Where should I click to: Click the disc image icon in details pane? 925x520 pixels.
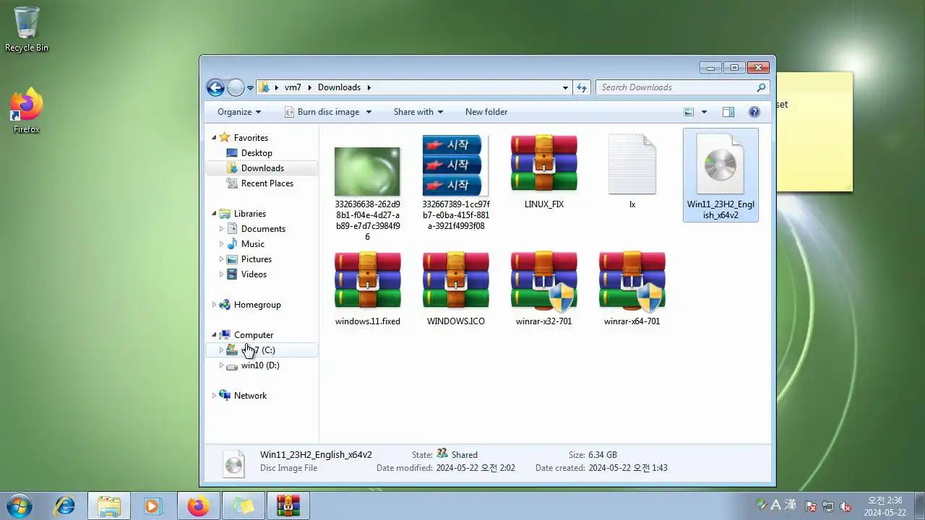(x=234, y=463)
